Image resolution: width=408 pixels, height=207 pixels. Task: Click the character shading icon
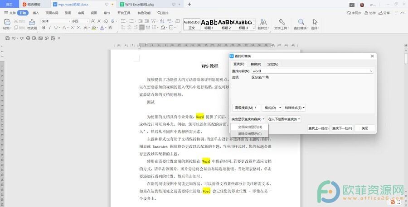pos(110,28)
